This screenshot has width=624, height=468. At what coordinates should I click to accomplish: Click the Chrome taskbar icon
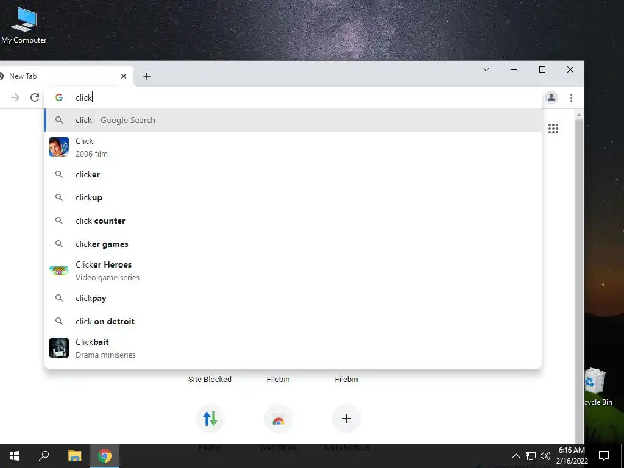click(105, 456)
